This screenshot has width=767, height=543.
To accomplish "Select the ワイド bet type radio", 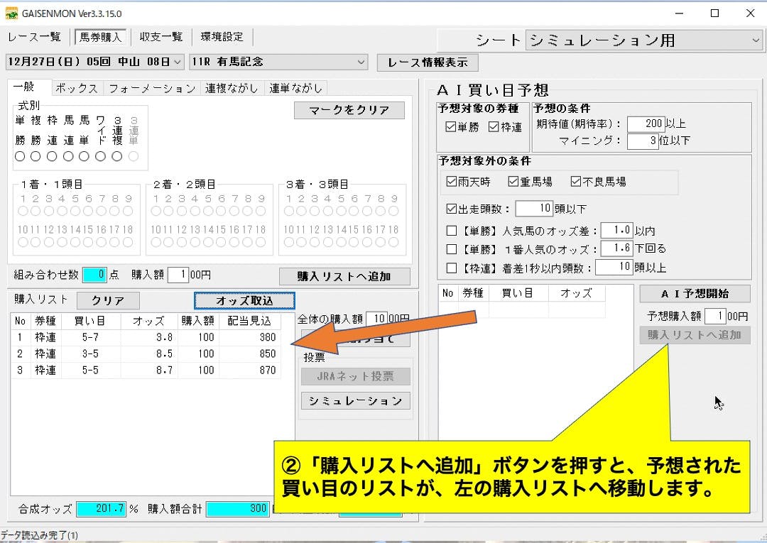I will 100,156.
